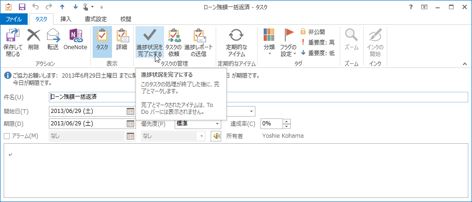Image resolution: width=472 pixels, height=202 pixels.
Task: Open calendar picker for 開始日
Action: 130,112
